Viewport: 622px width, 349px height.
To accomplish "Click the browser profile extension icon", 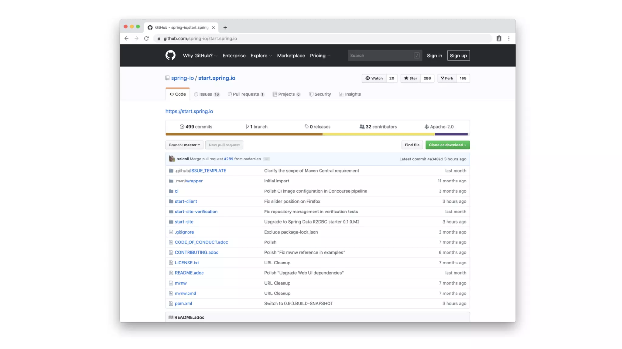I will (x=499, y=38).
